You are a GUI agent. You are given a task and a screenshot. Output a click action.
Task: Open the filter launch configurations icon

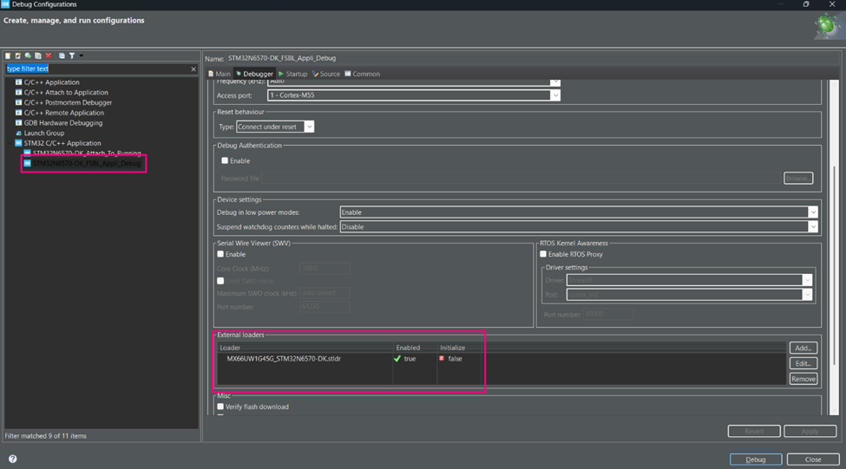[72, 55]
